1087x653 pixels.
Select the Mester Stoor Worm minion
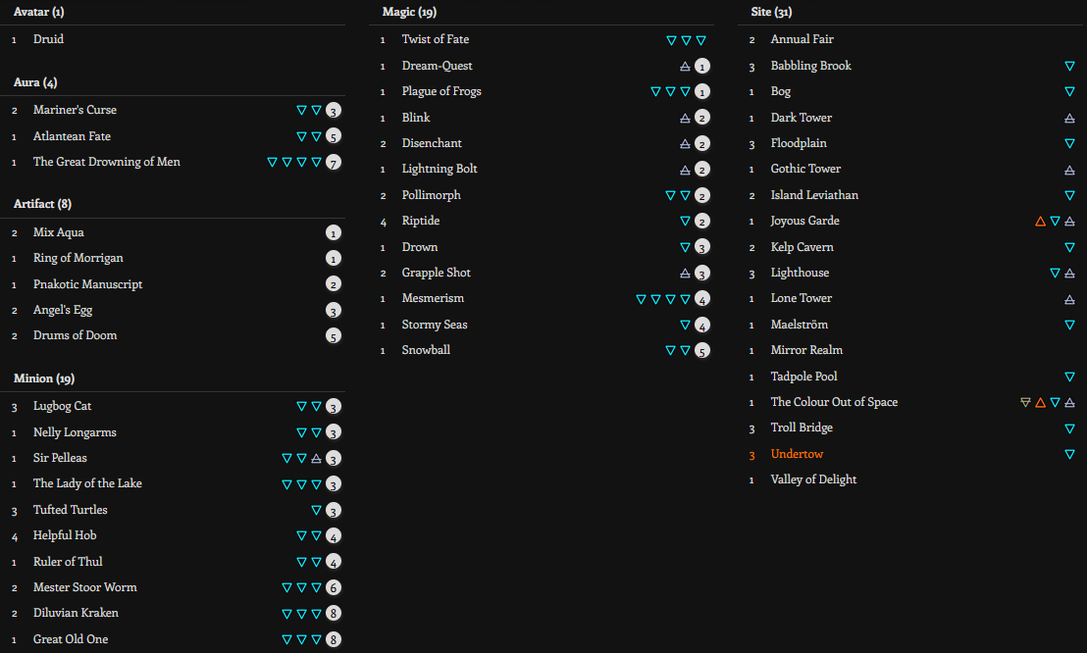84,587
